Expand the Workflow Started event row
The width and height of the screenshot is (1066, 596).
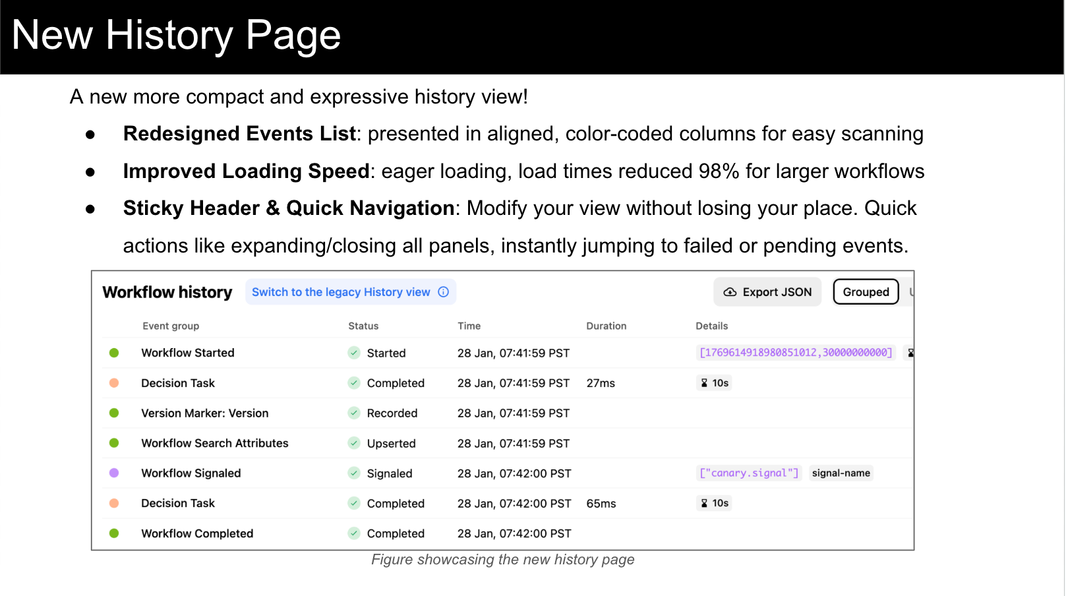coord(188,353)
